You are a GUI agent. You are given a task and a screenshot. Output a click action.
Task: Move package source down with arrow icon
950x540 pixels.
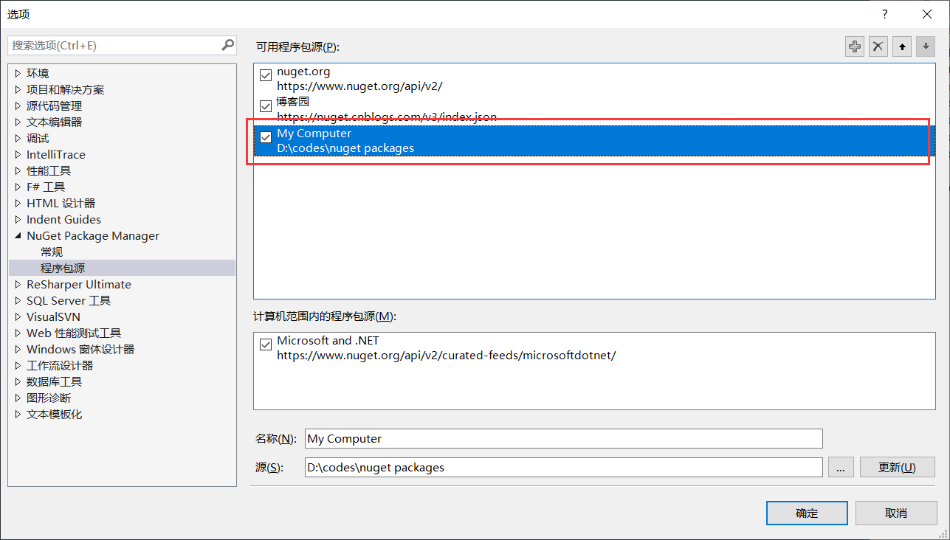point(925,46)
